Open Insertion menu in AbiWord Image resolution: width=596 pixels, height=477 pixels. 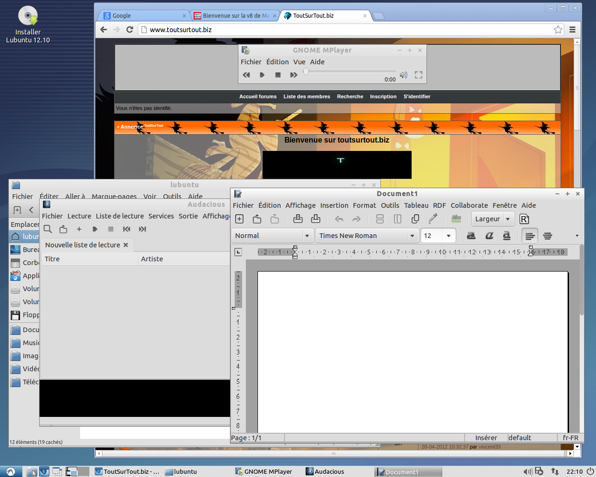(334, 205)
